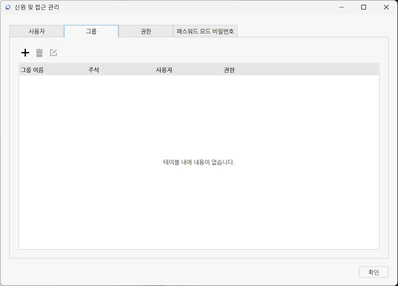
Task: Maximize the 신원 및 접근 관리 window
Action: pos(363,7)
